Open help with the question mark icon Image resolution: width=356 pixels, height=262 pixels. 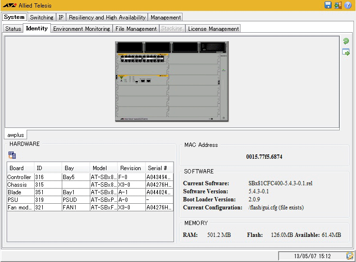pos(348,5)
